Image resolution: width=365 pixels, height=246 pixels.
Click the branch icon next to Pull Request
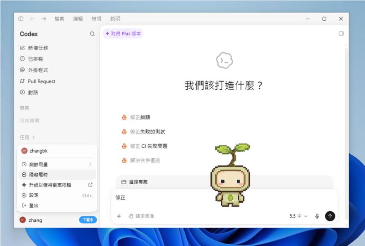point(22,81)
